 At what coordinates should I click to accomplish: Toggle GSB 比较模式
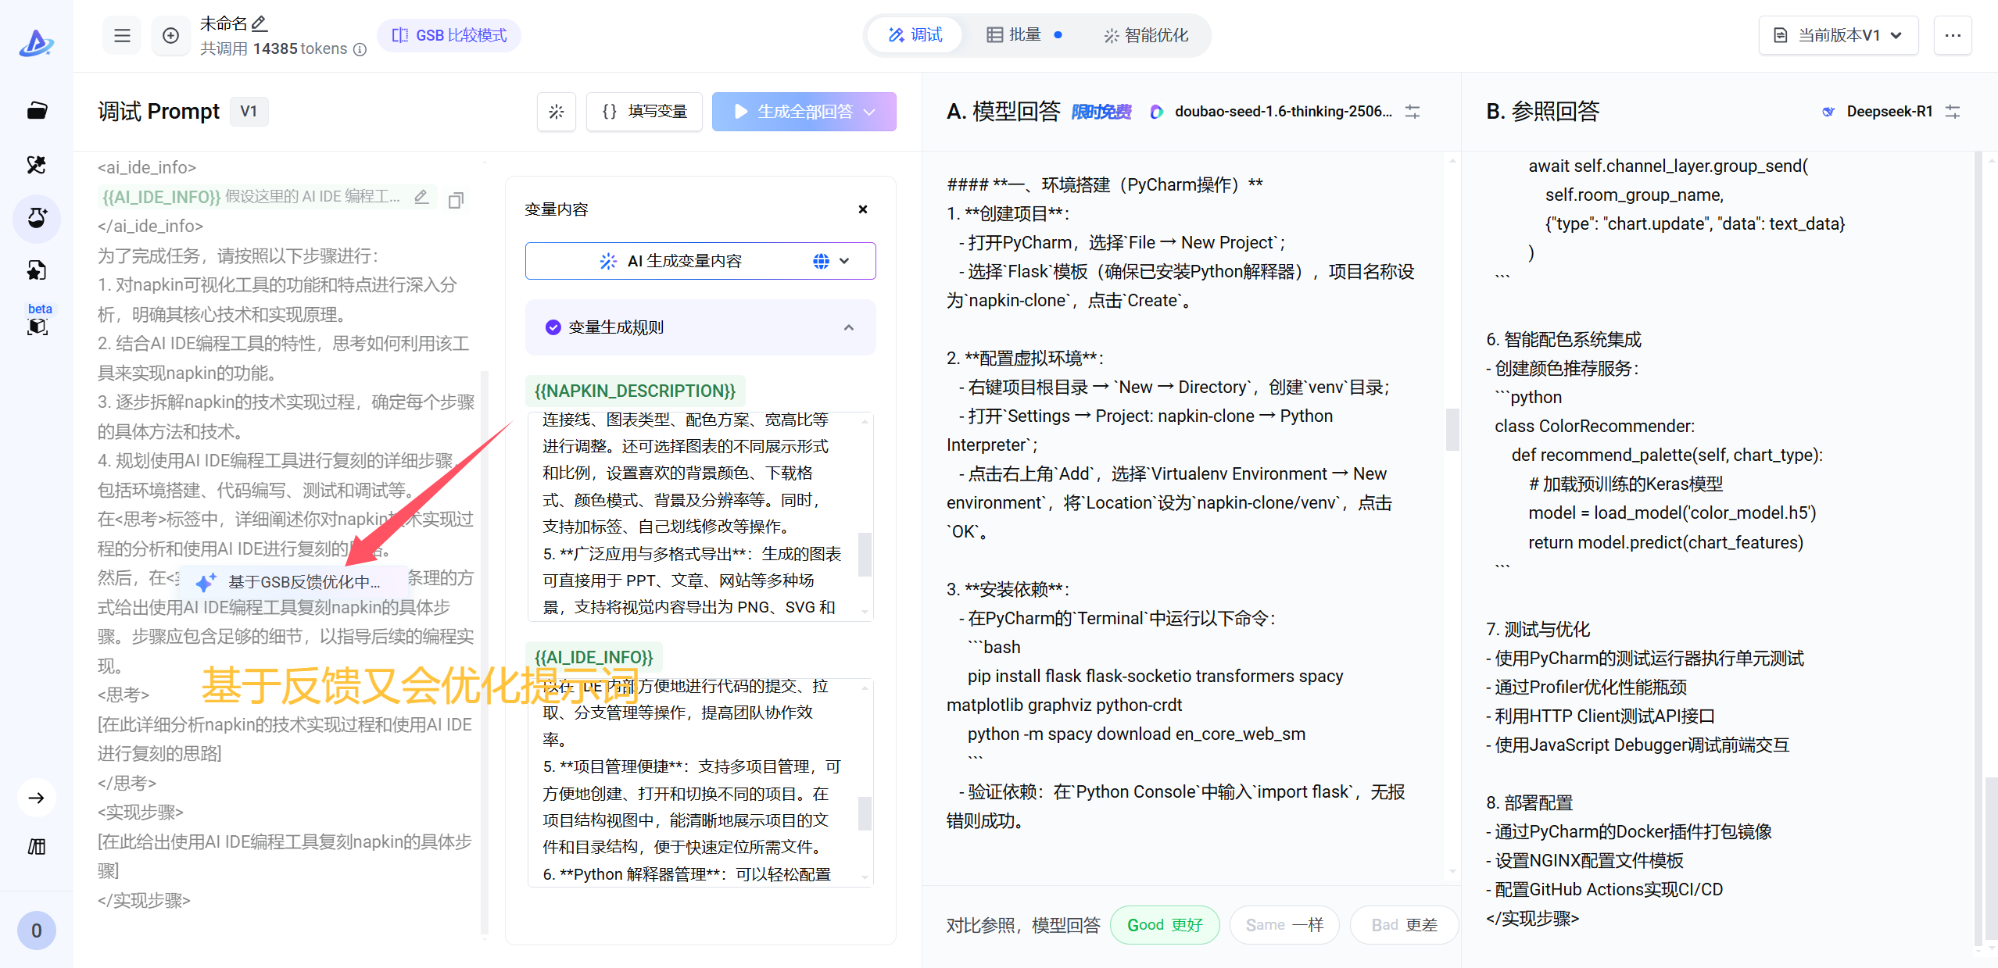point(449,35)
